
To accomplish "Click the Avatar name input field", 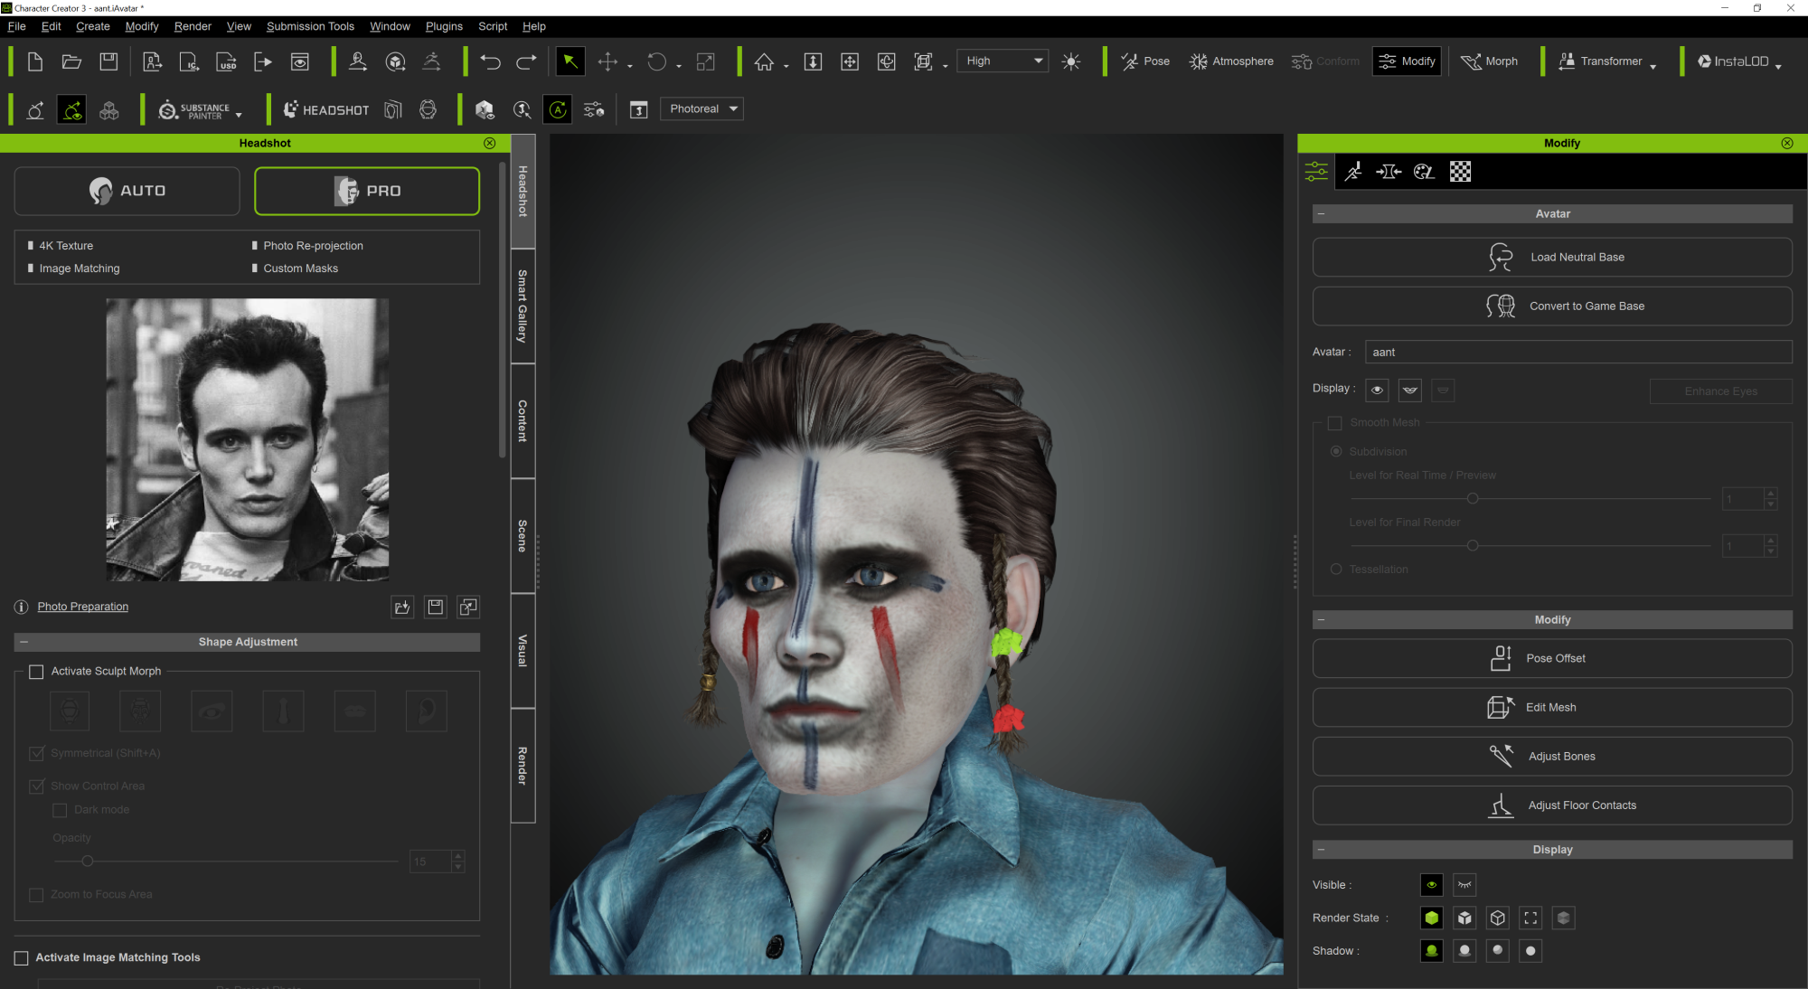I will [1578, 353].
